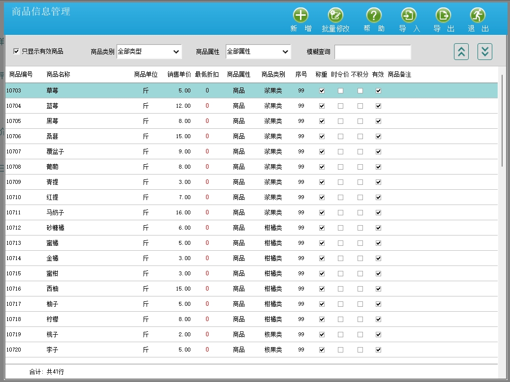Expand the 商品属性 dropdown
The width and height of the screenshot is (510, 382).
[258, 52]
